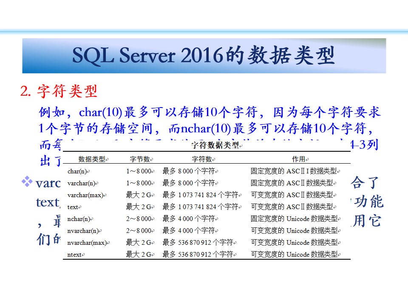Click '可变宽度的 Unicode 数据类型' in nvarchar(n) row
Viewport: 408px width, 306px height.
coord(294,231)
